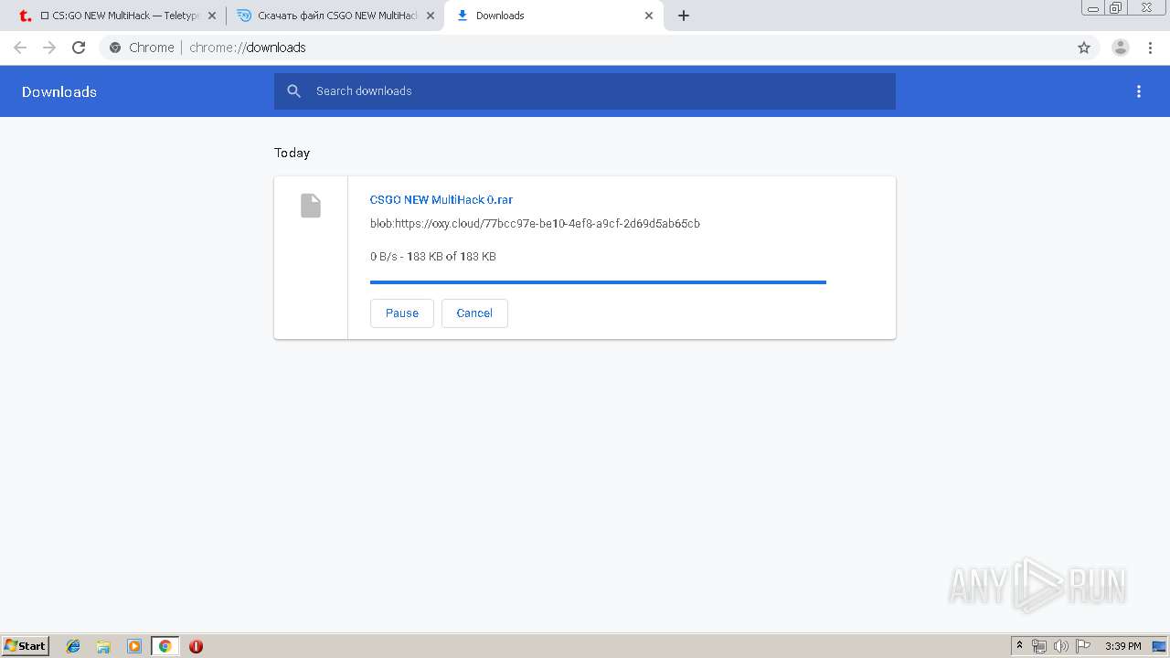Cancel the download
Image resolution: width=1170 pixels, height=658 pixels.
(x=474, y=313)
